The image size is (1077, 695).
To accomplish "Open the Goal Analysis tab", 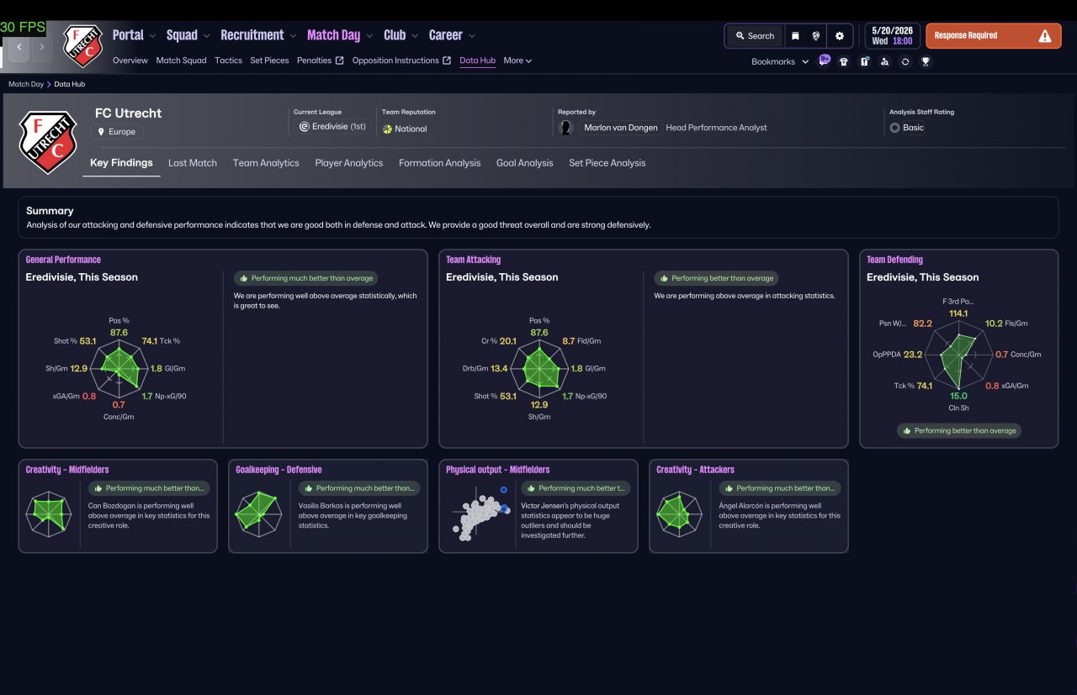I will (525, 163).
